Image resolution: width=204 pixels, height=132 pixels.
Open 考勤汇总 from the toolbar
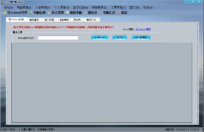(x=107, y=12)
